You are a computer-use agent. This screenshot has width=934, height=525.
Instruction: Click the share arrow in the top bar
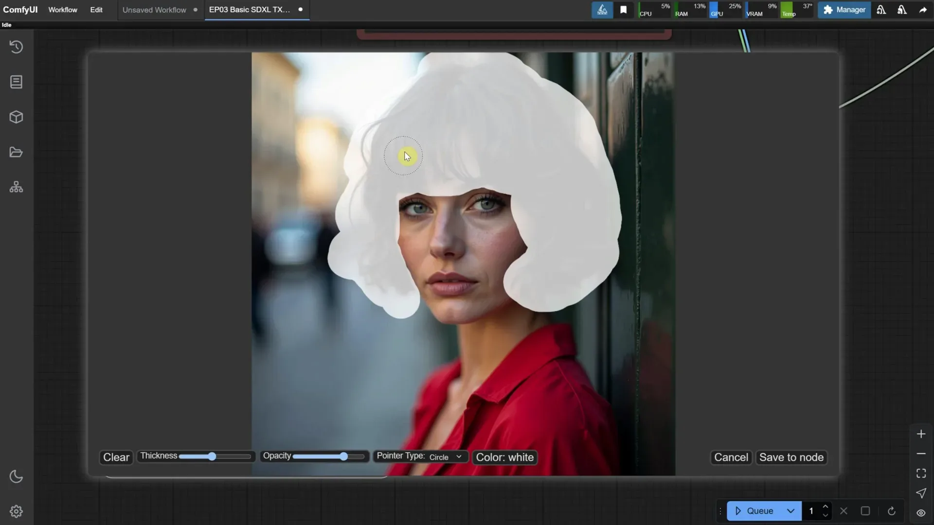pyautogui.click(x=922, y=10)
